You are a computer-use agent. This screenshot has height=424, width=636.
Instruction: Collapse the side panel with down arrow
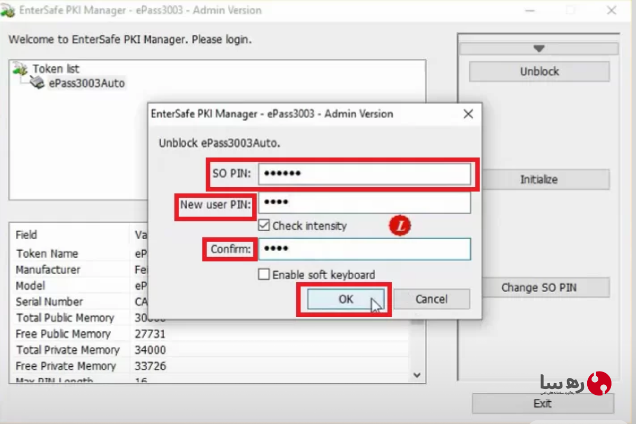[x=539, y=49]
